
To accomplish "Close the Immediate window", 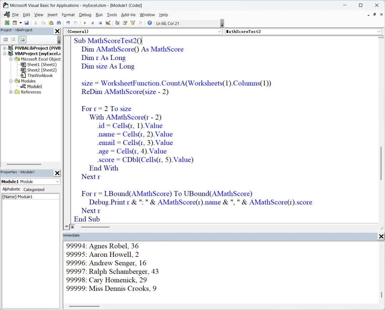I will click(x=381, y=236).
